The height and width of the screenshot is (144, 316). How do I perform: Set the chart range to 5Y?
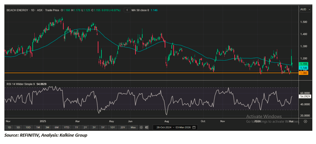coord(103,128)
